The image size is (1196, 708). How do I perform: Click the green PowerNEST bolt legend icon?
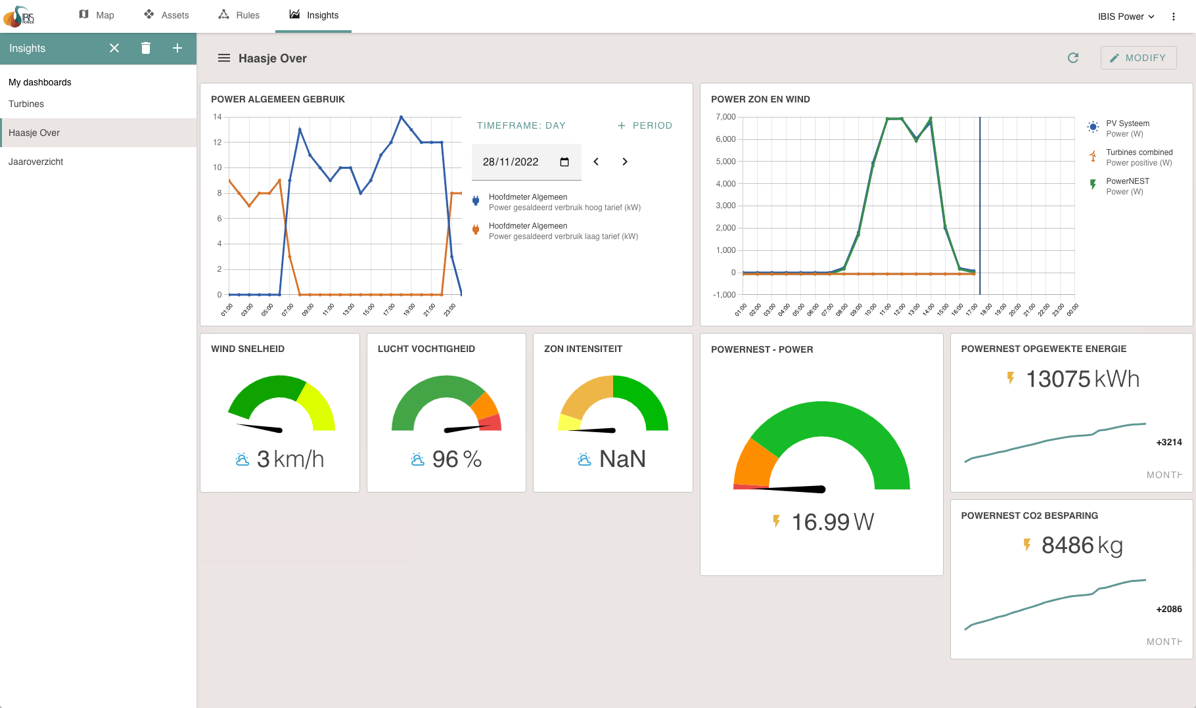click(1093, 185)
